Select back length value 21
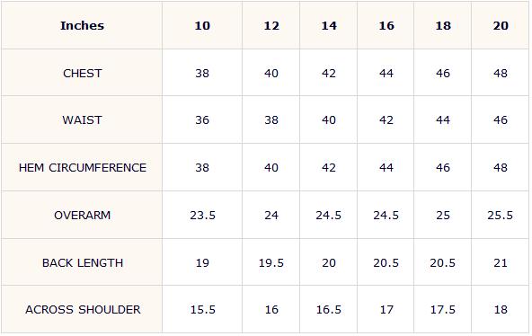Image resolution: width=532 pixels, height=336 pixels. click(x=501, y=262)
